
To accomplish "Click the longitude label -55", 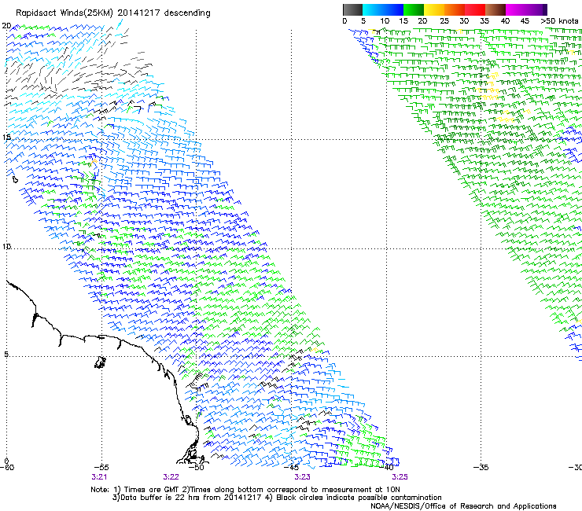I will (101, 468).
